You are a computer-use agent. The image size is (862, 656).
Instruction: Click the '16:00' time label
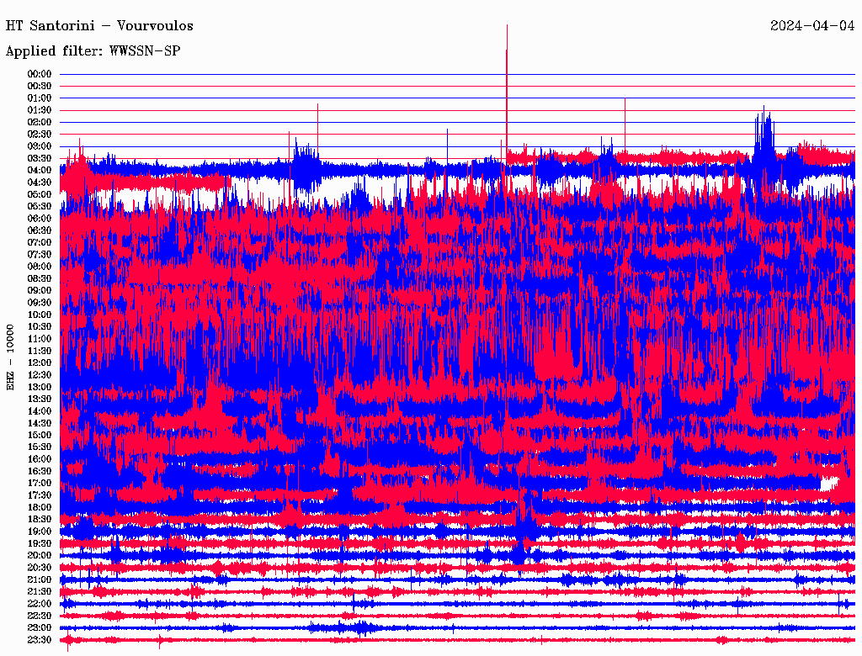pyautogui.click(x=40, y=459)
